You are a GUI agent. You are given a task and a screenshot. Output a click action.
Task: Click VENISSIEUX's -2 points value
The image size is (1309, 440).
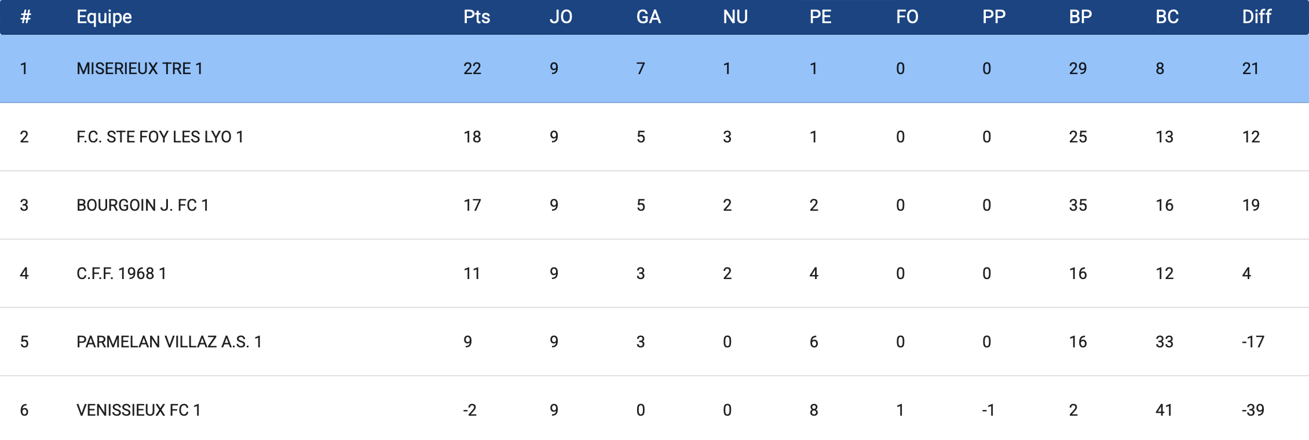[x=470, y=410]
